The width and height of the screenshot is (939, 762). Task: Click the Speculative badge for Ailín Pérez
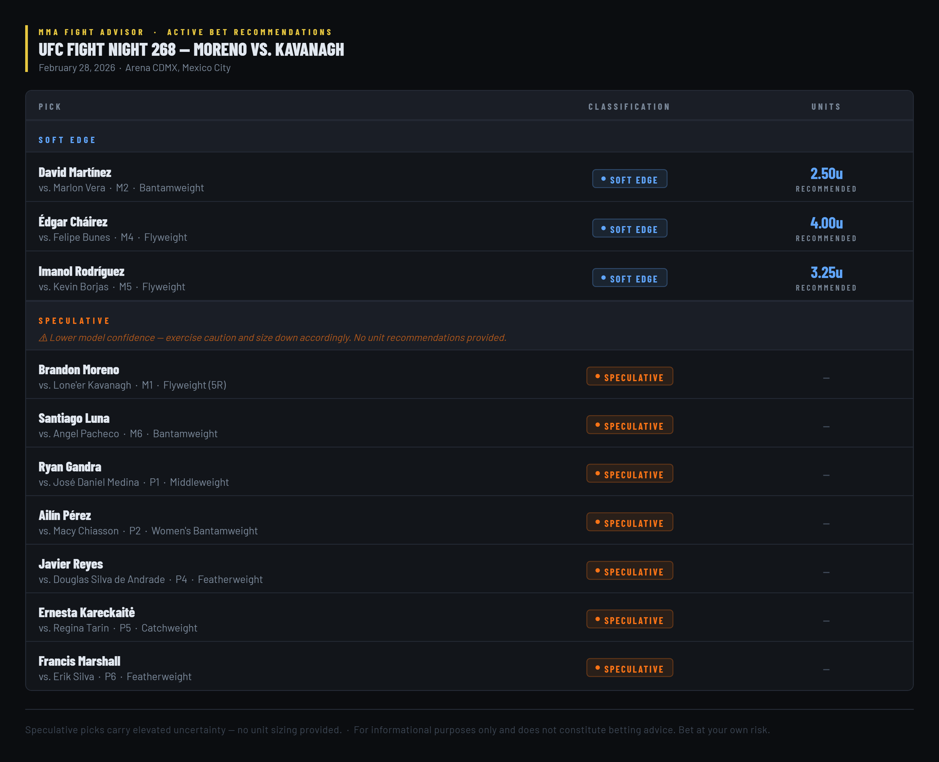629,522
